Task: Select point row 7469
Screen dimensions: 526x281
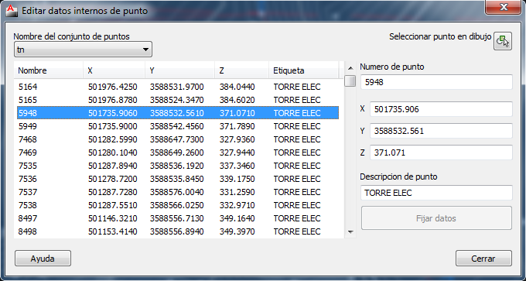Action: pos(178,152)
